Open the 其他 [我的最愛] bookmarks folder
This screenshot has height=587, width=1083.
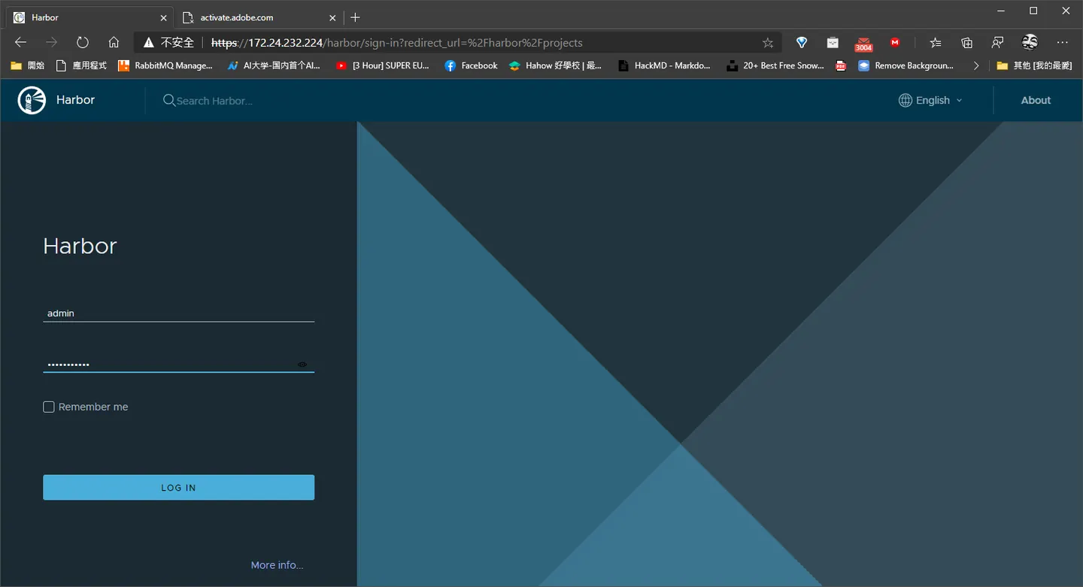[x=1034, y=65]
